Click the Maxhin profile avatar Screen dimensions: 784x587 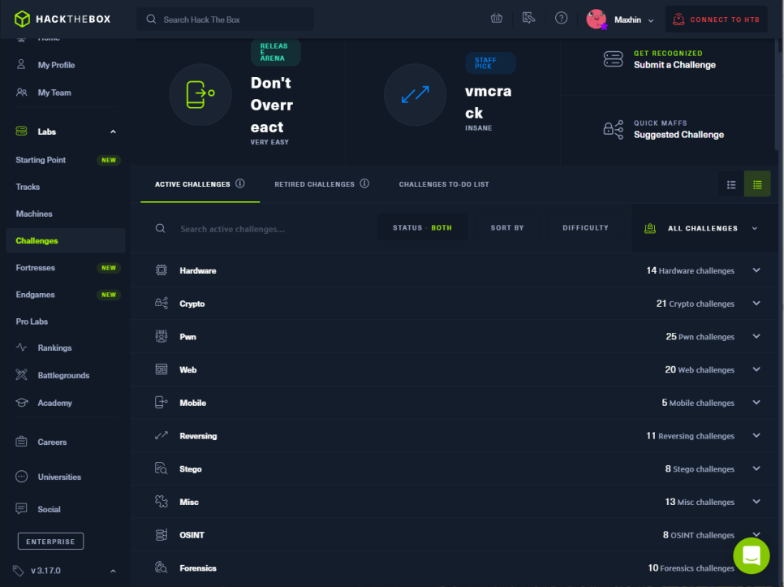coord(596,19)
